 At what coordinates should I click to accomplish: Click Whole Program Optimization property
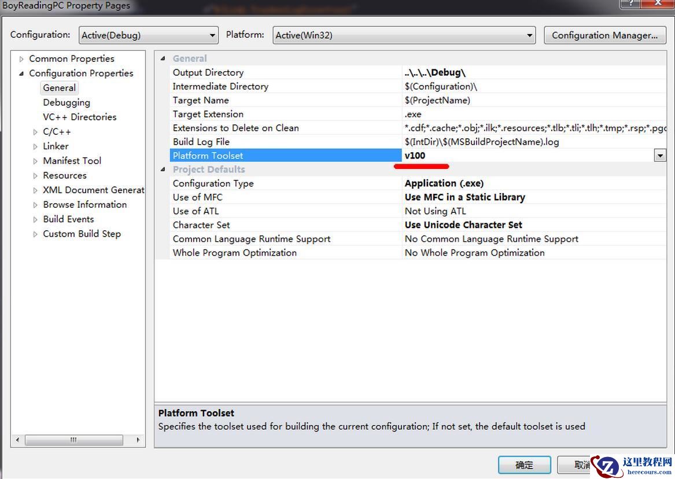pyautogui.click(x=235, y=253)
